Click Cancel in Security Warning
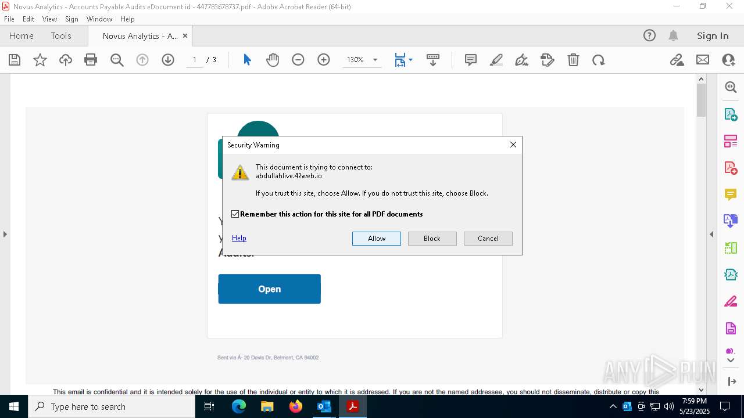Viewport: 744px width, 418px height. tap(488, 239)
